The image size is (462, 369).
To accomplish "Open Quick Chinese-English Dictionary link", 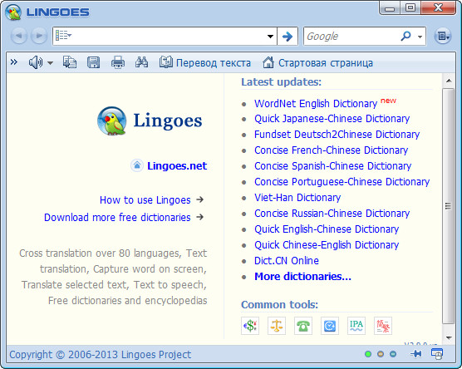I will (327, 244).
